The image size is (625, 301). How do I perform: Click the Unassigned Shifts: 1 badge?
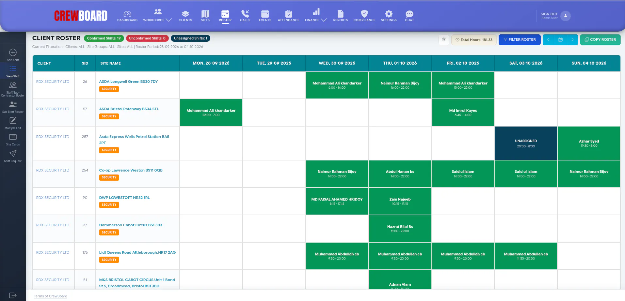(190, 38)
